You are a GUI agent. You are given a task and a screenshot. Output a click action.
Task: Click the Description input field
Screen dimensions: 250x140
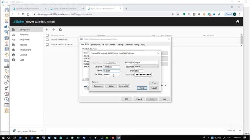point(146,63)
